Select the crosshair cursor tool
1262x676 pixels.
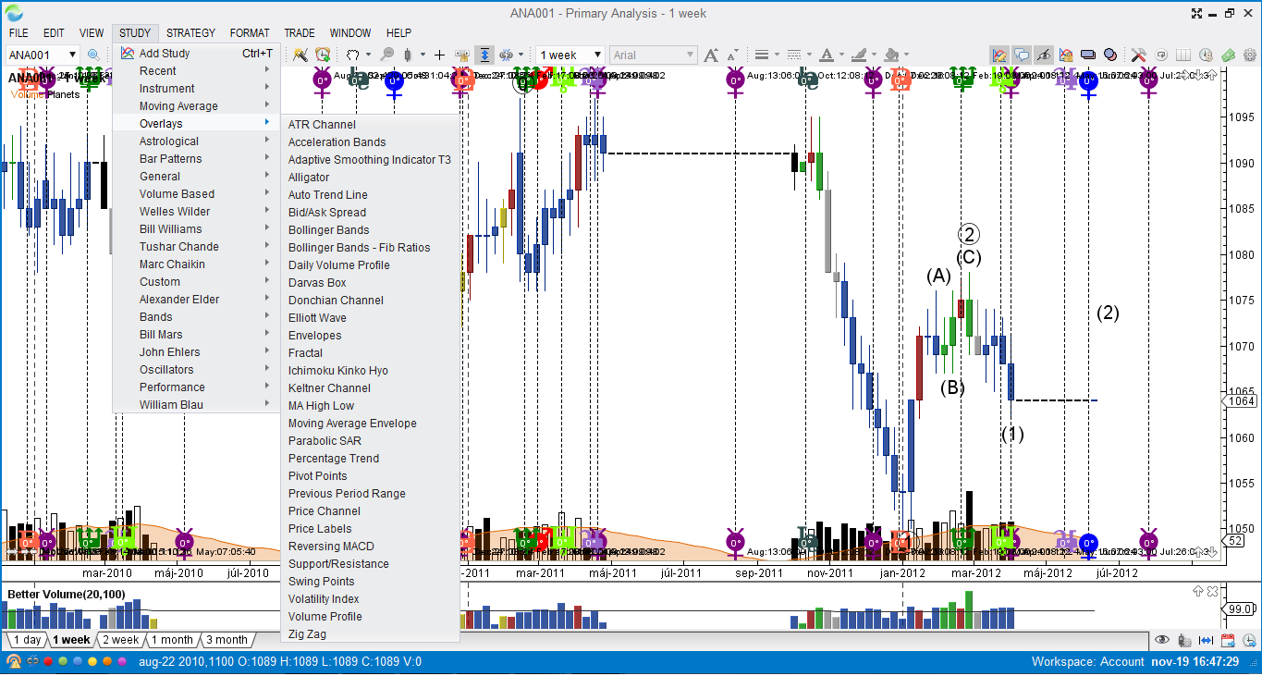point(440,55)
